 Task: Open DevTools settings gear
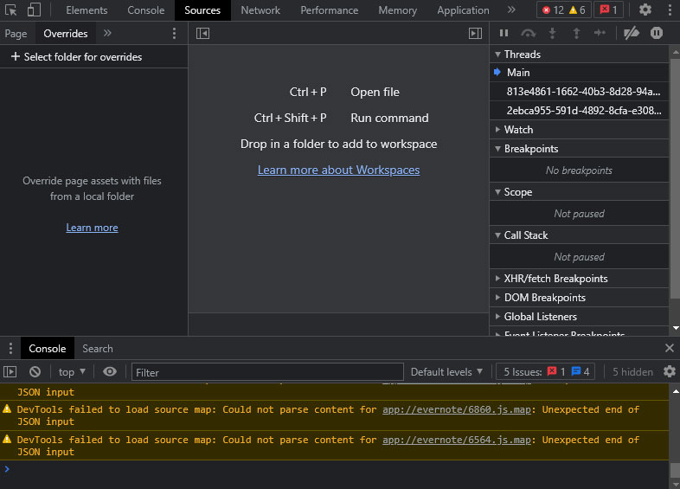click(x=645, y=10)
